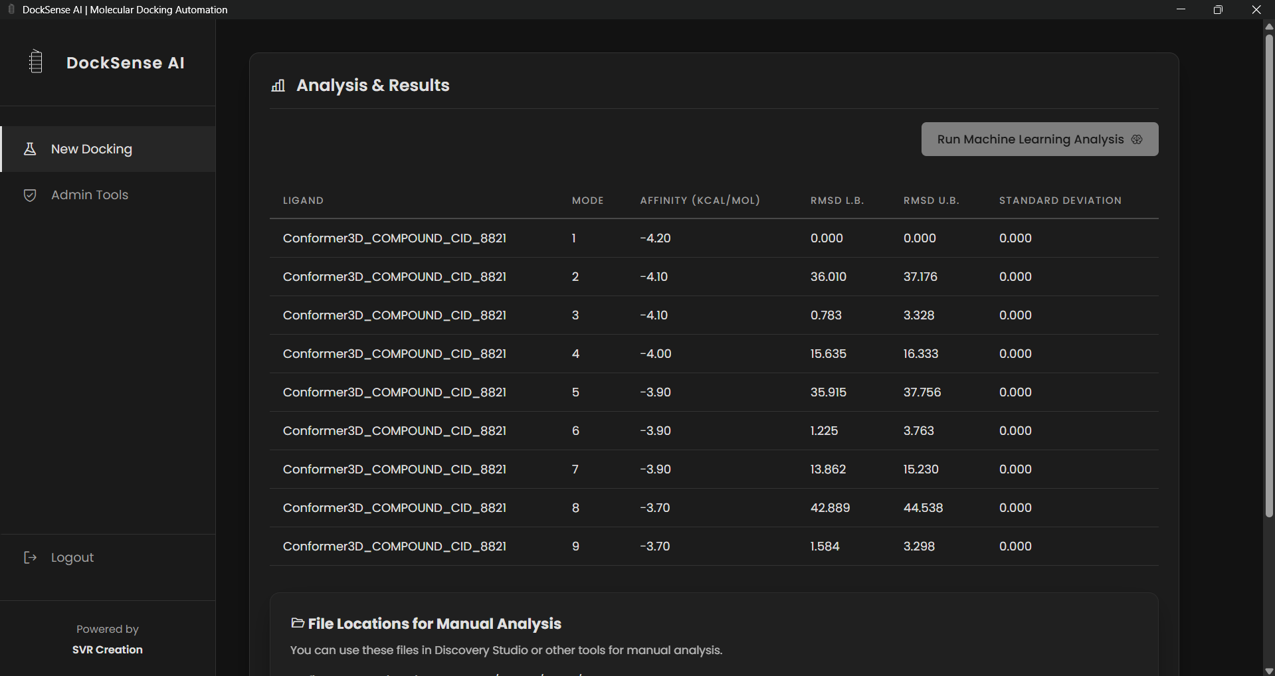Click the Discovery Studio description text
The image size is (1275, 676).
pos(506,650)
